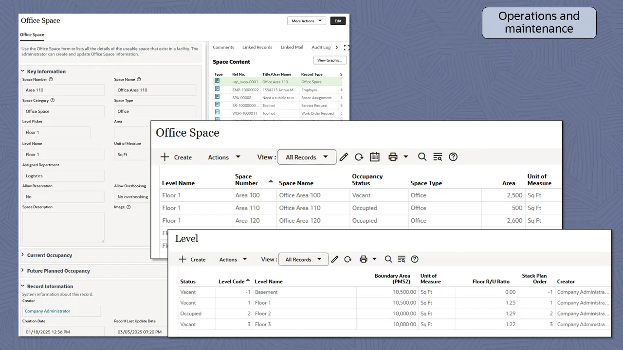
Task: Collapse the Key Information section
Action: [22, 70]
